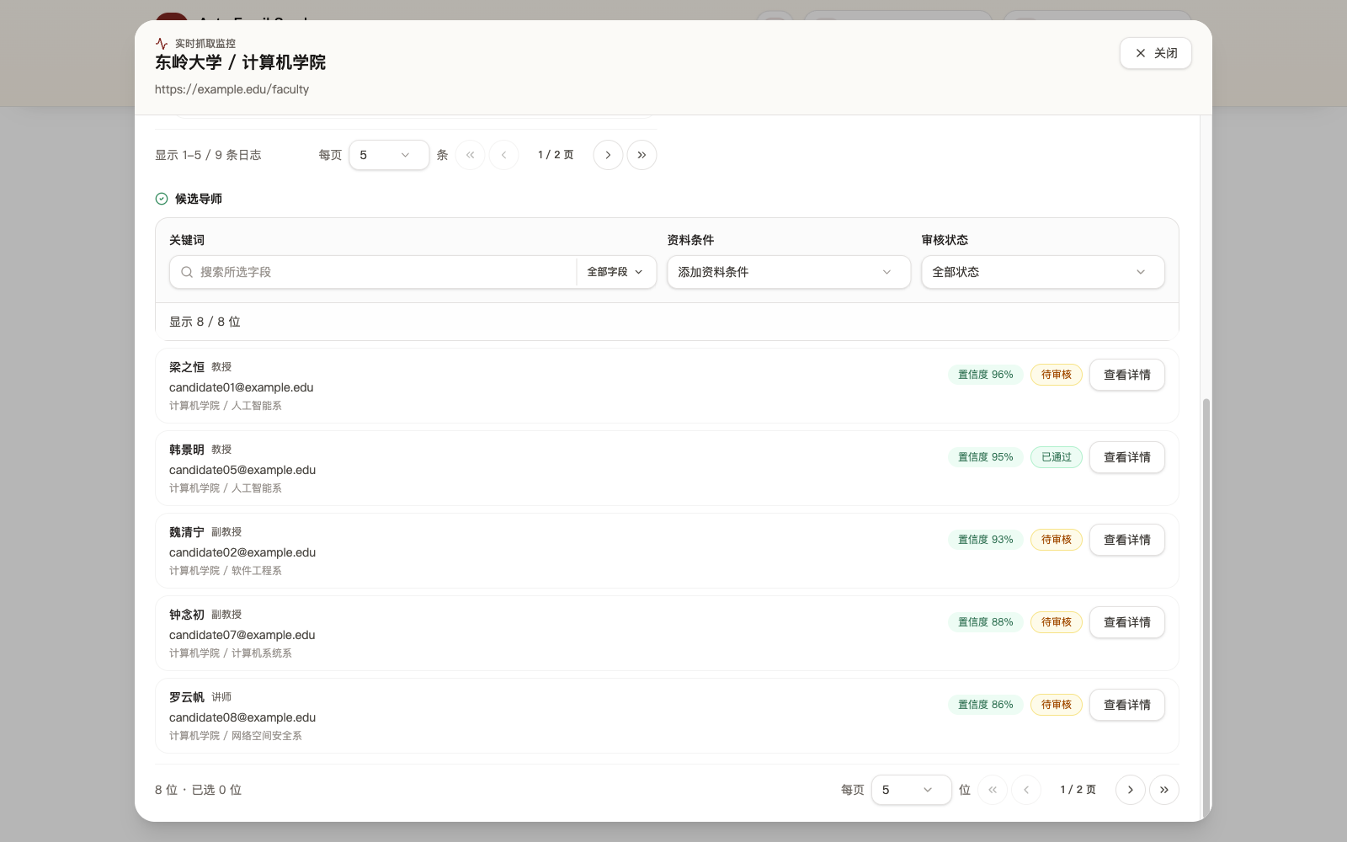Image resolution: width=1347 pixels, height=842 pixels.
Task: Click the 置信度 88% badge
Action: pos(986,622)
